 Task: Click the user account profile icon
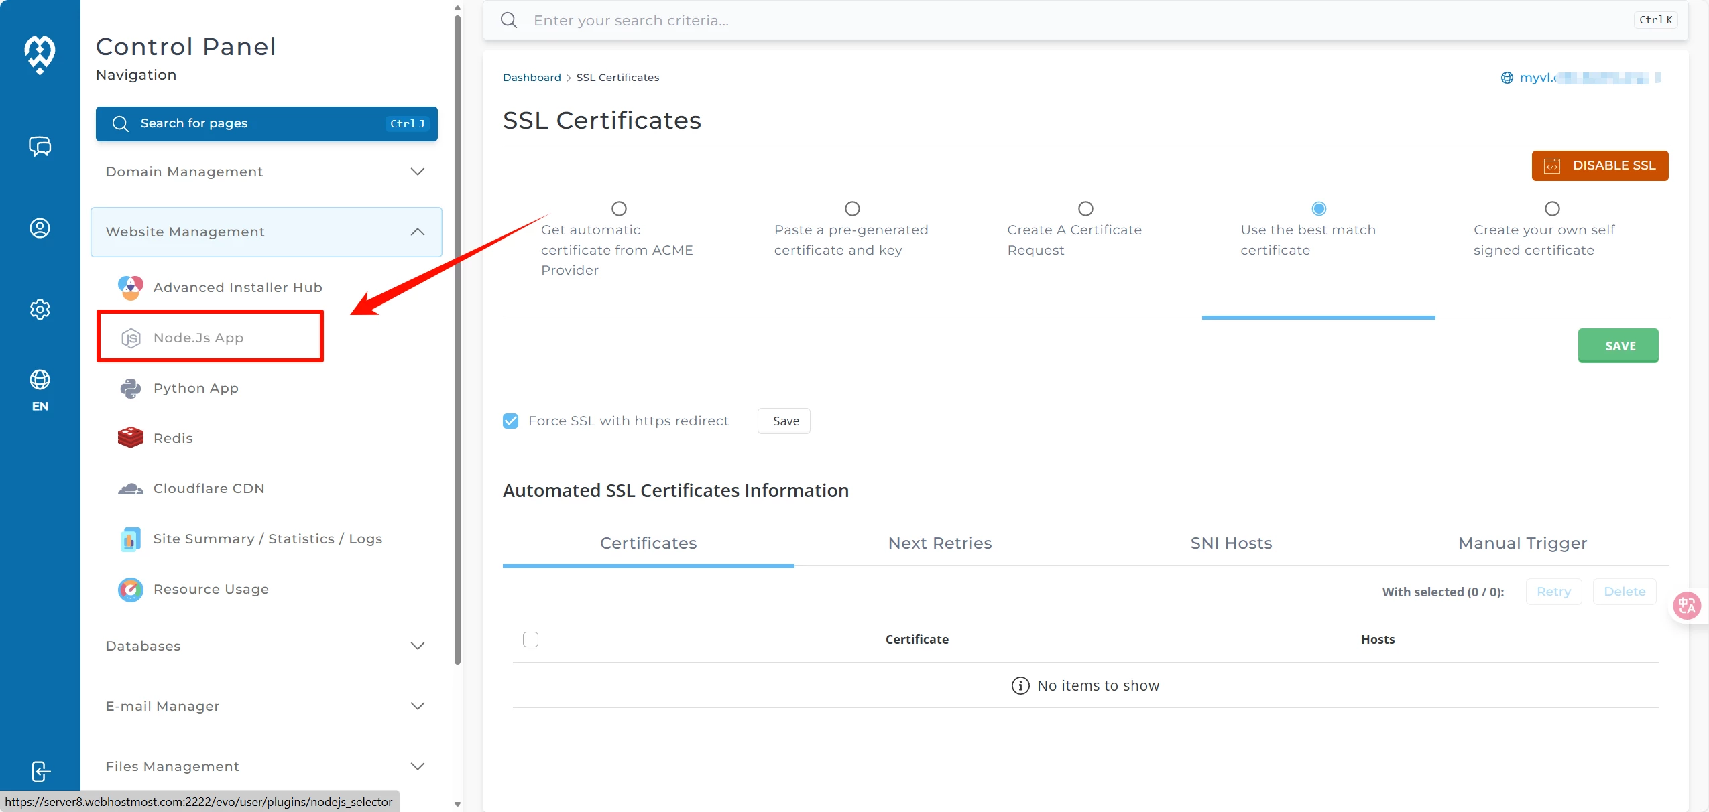click(x=40, y=228)
